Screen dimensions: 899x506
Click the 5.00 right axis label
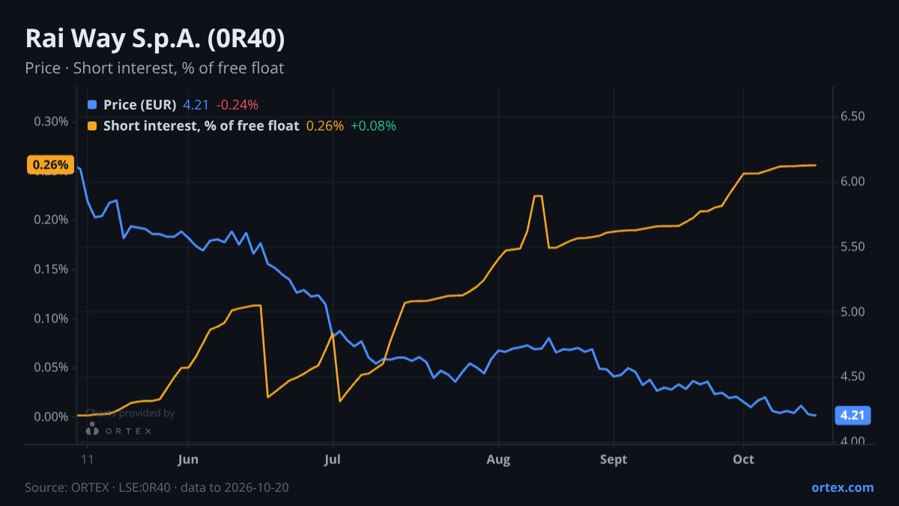[853, 311]
